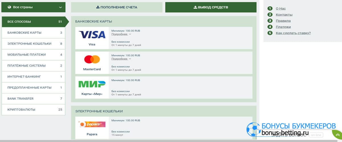Choose the Visa logo payment method
342x142 pixels.
click(92, 35)
